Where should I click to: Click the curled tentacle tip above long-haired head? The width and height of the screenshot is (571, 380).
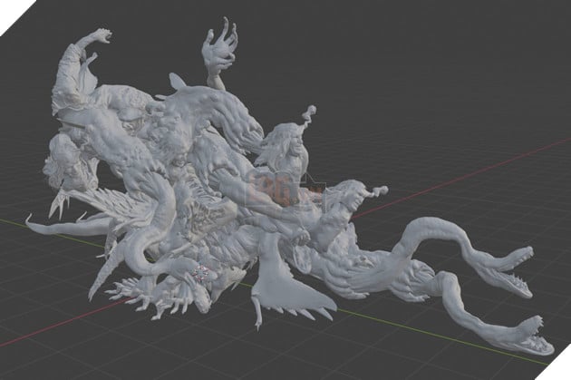coord(307,114)
